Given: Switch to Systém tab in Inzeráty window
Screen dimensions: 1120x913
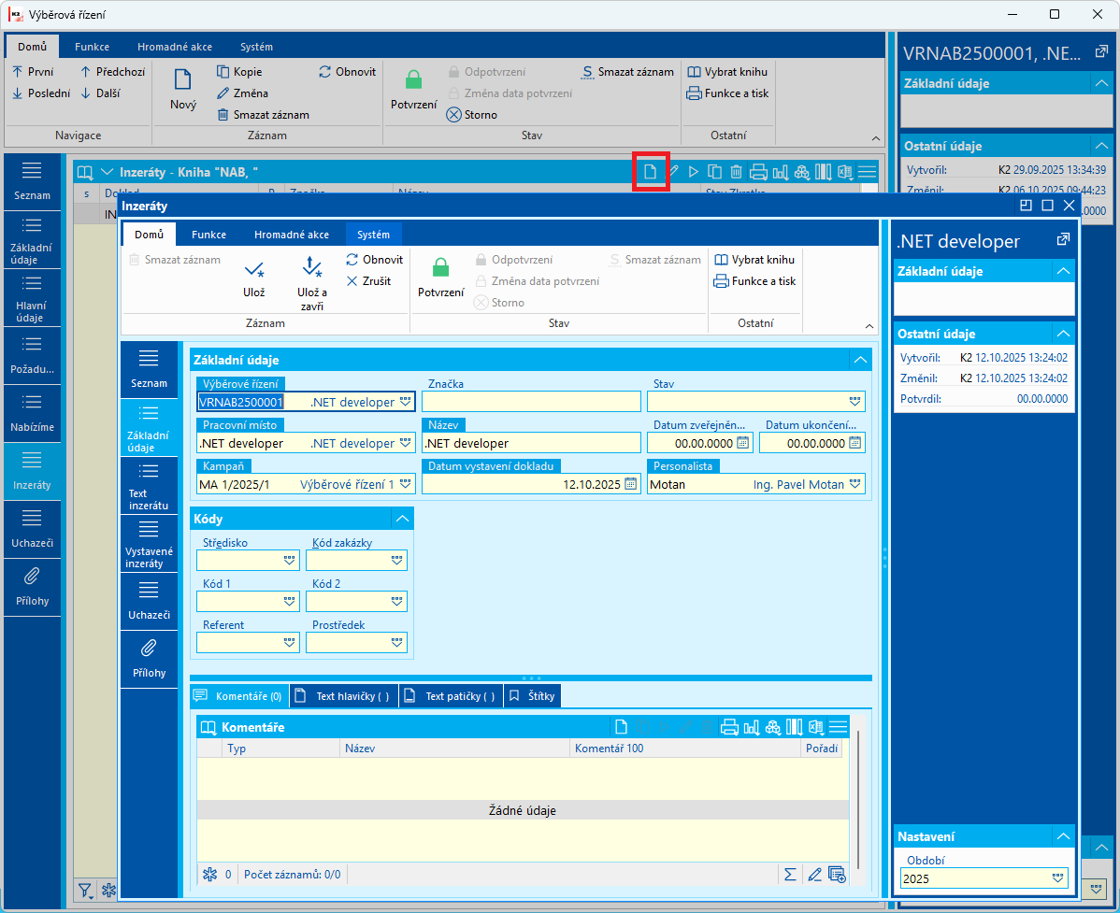Looking at the screenshot, I should pyautogui.click(x=374, y=235).
